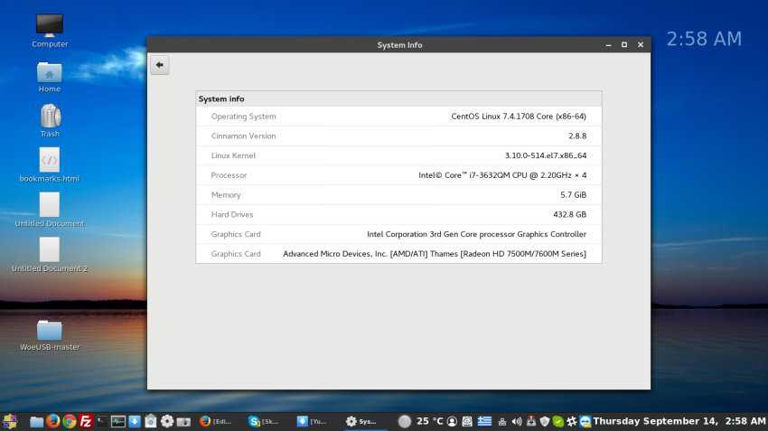The width and height of the screenshot is (768, 431).
Task: Minimize the System Info window
Action: pyautogui.click(x=608, y=44)
